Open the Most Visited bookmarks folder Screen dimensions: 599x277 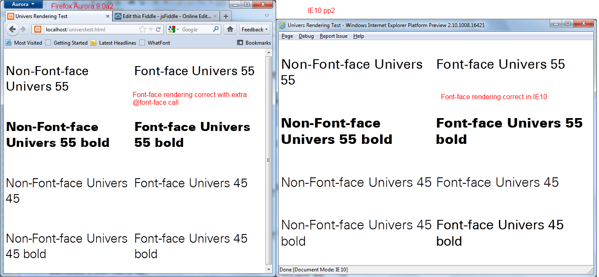(x=24, y=43)
